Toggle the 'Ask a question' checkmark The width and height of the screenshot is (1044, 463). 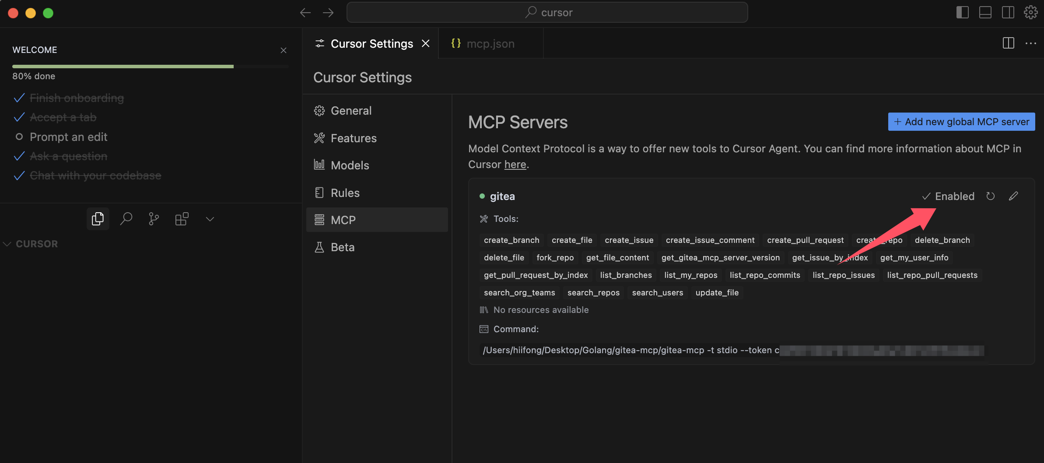(x=19, y=156)
